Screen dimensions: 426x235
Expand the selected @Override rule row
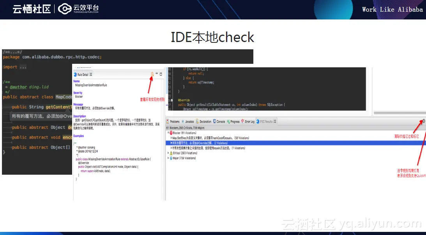point(171,143)
